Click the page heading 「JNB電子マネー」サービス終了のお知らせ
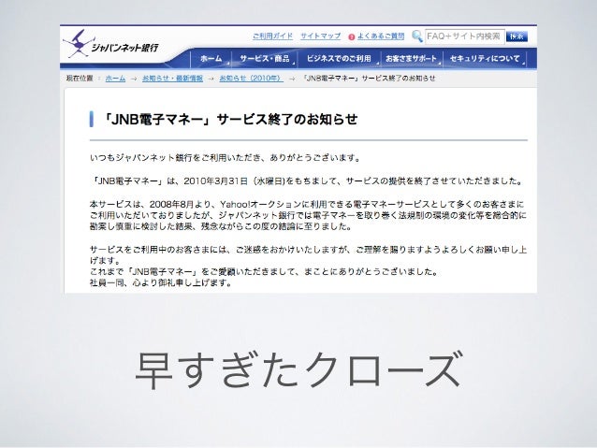The image size is (597, 448). pyautogui.click(x=231, y=119)
